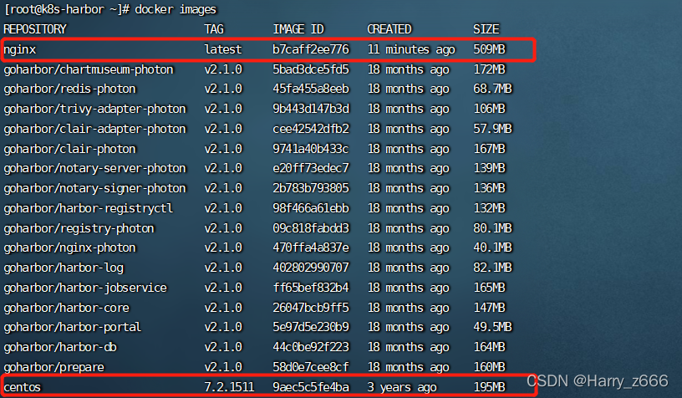This screenshot has height=398, width=682.
Task: Select image ID 5e97d5e230b9
Action: tap(311, 327)
